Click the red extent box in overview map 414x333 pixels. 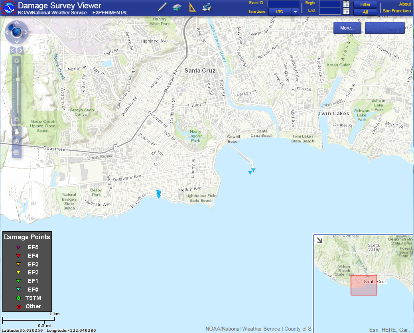364,285
